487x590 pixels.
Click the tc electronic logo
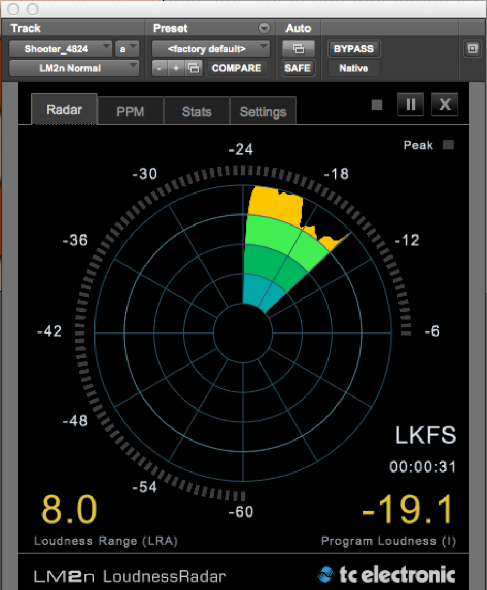point(387,575)
